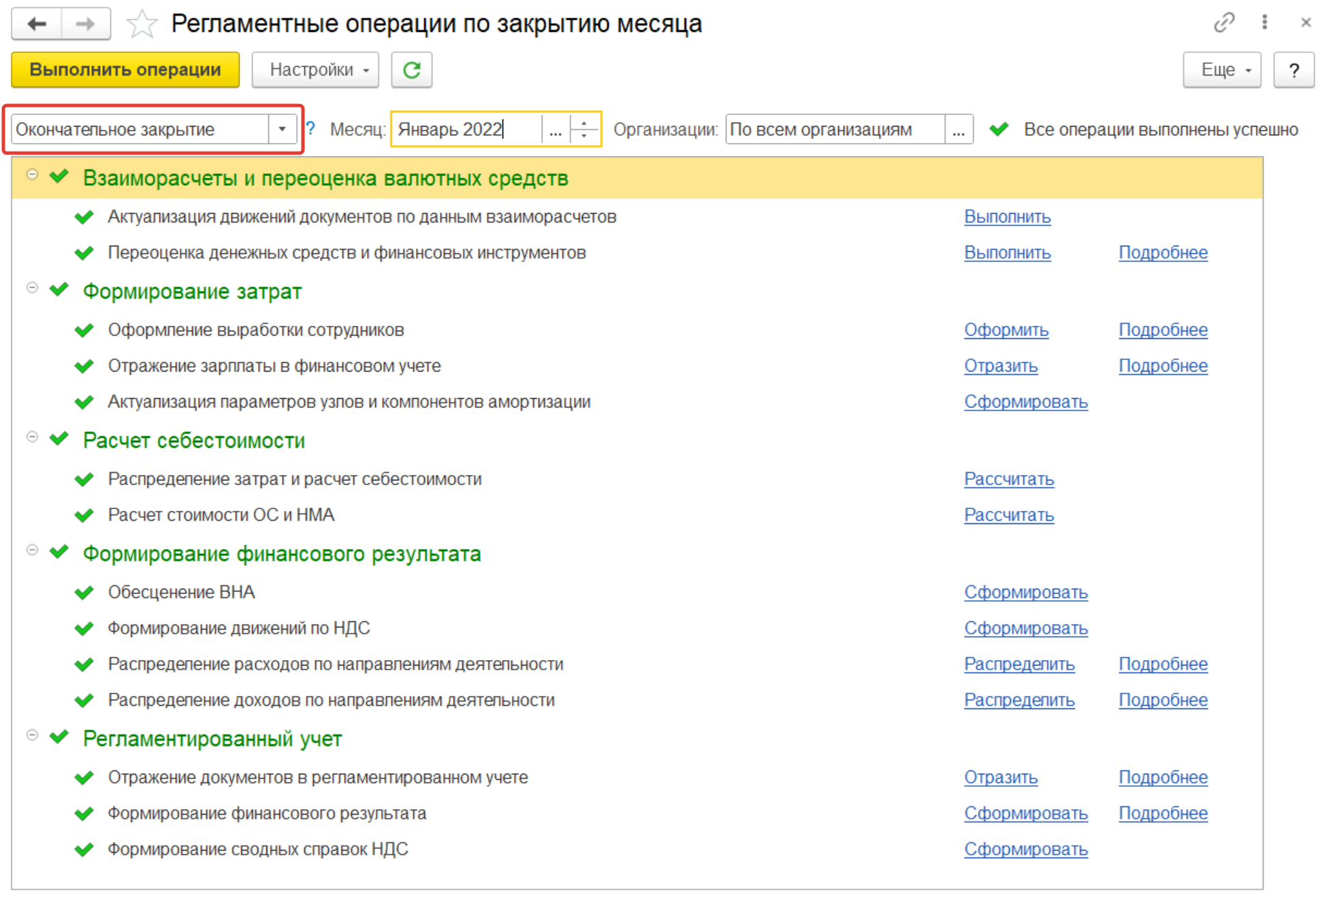Open the vertical three-dot menu
Viewport: 1331px width, 901px height.
click(1264, 22)
